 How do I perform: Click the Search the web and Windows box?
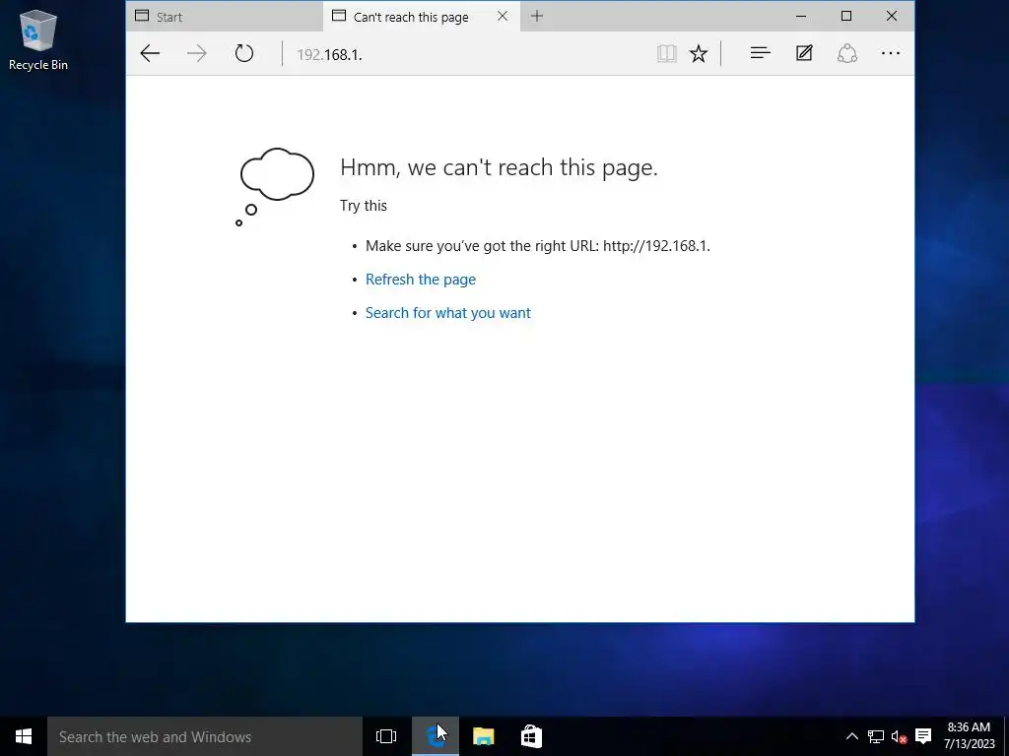(x=205, y=736)
